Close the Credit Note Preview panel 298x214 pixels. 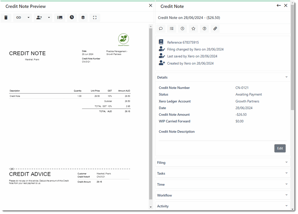[x=150, y=6]
